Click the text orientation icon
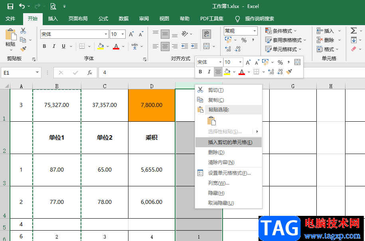 [x=185, y=34]
